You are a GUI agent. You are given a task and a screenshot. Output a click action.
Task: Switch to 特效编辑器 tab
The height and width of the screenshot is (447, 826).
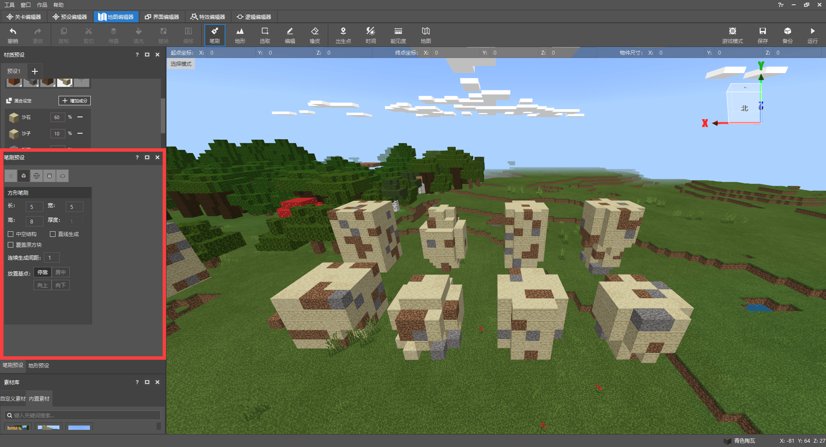click(x=208, y=17)
